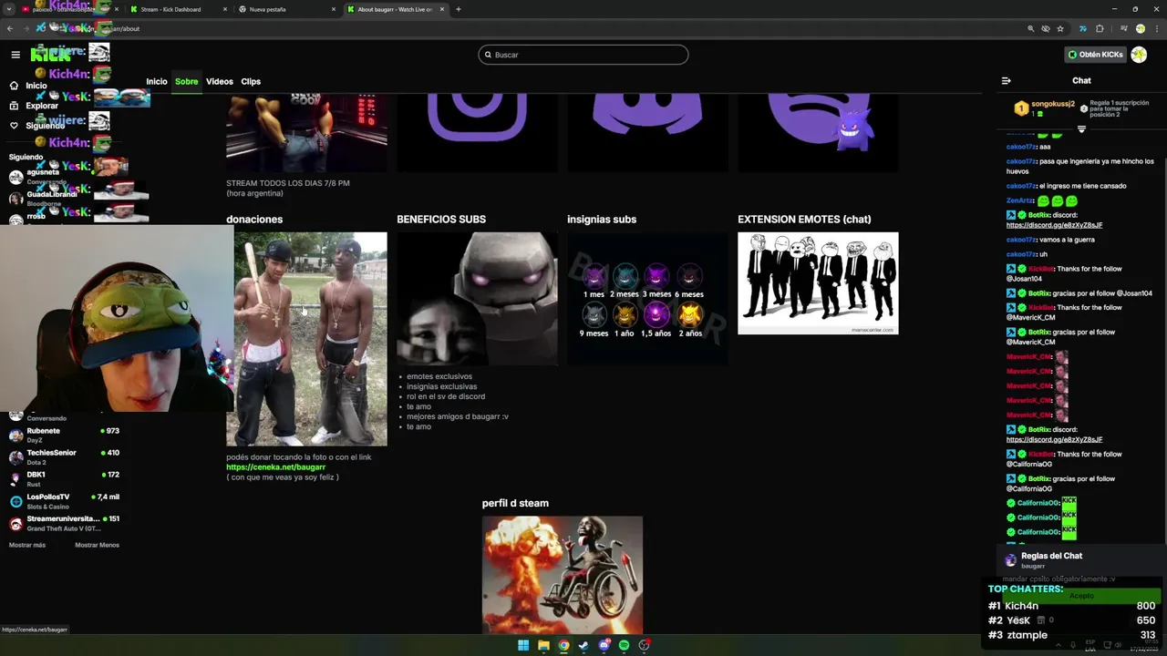Open the Gengar logo panel

(x=818, y=131)
